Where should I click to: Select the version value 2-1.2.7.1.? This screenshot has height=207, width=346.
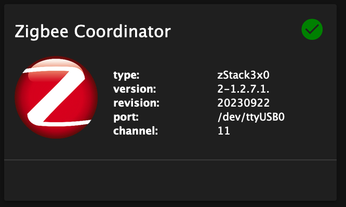coord(243,89)
